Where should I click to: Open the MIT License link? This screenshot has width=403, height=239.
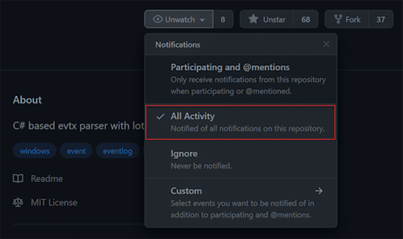coord(54,203)
